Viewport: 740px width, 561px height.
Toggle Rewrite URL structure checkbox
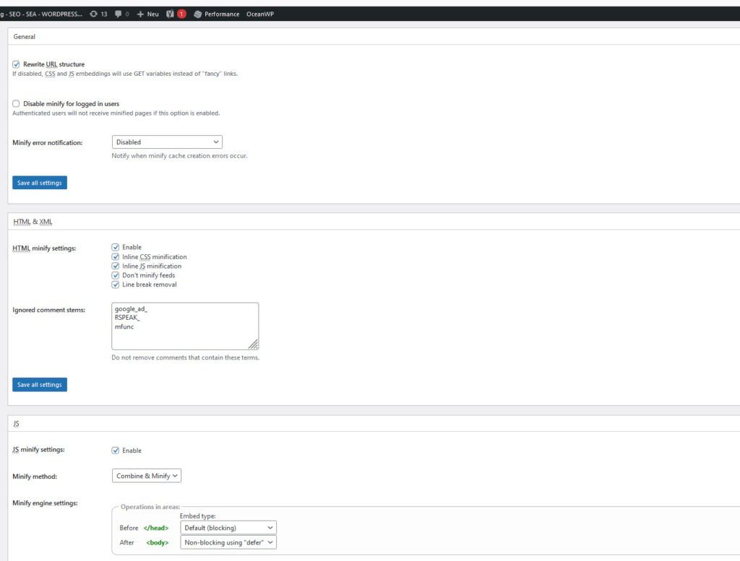tap(16, 64)
